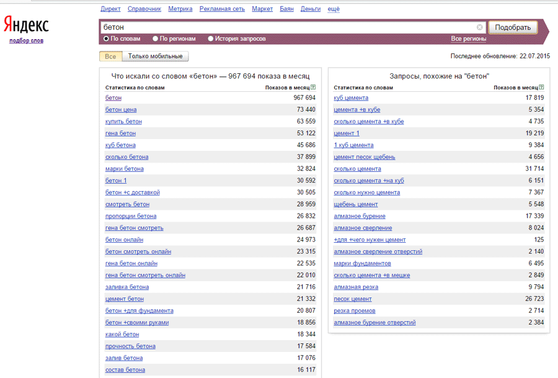Open the марки фундаментов link
This screenshot has width=558, height=378.
point(362,263)
